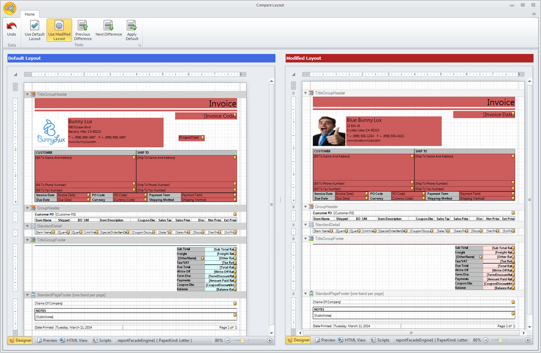Select the Home ribbon tab
The image size is (541, 353).
pyautogui.click(x=30, y=14)
